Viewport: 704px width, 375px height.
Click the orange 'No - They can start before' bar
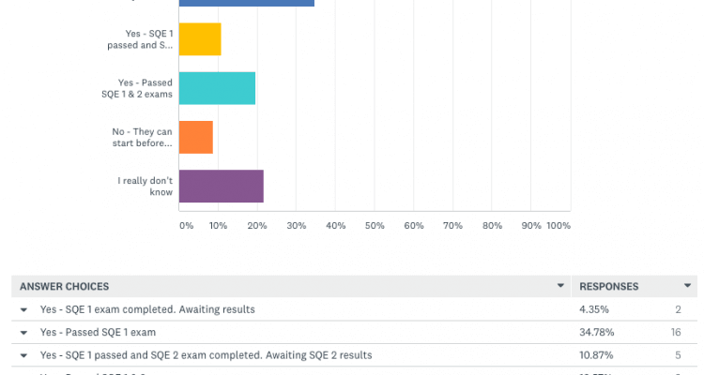(x=196, y=137)
